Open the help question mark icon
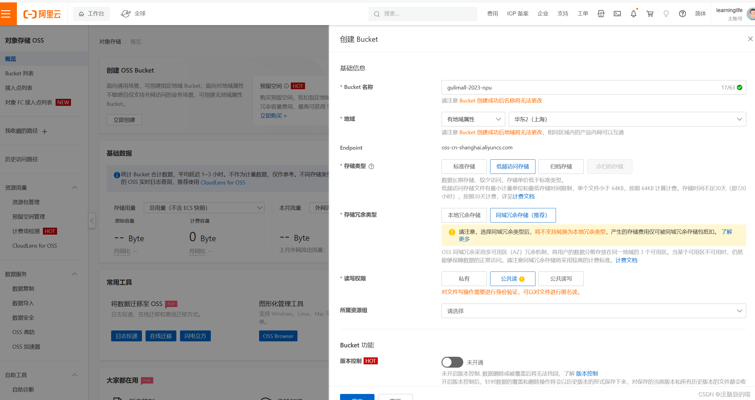Viewport: 755px width, 400px height. [683, 14]
